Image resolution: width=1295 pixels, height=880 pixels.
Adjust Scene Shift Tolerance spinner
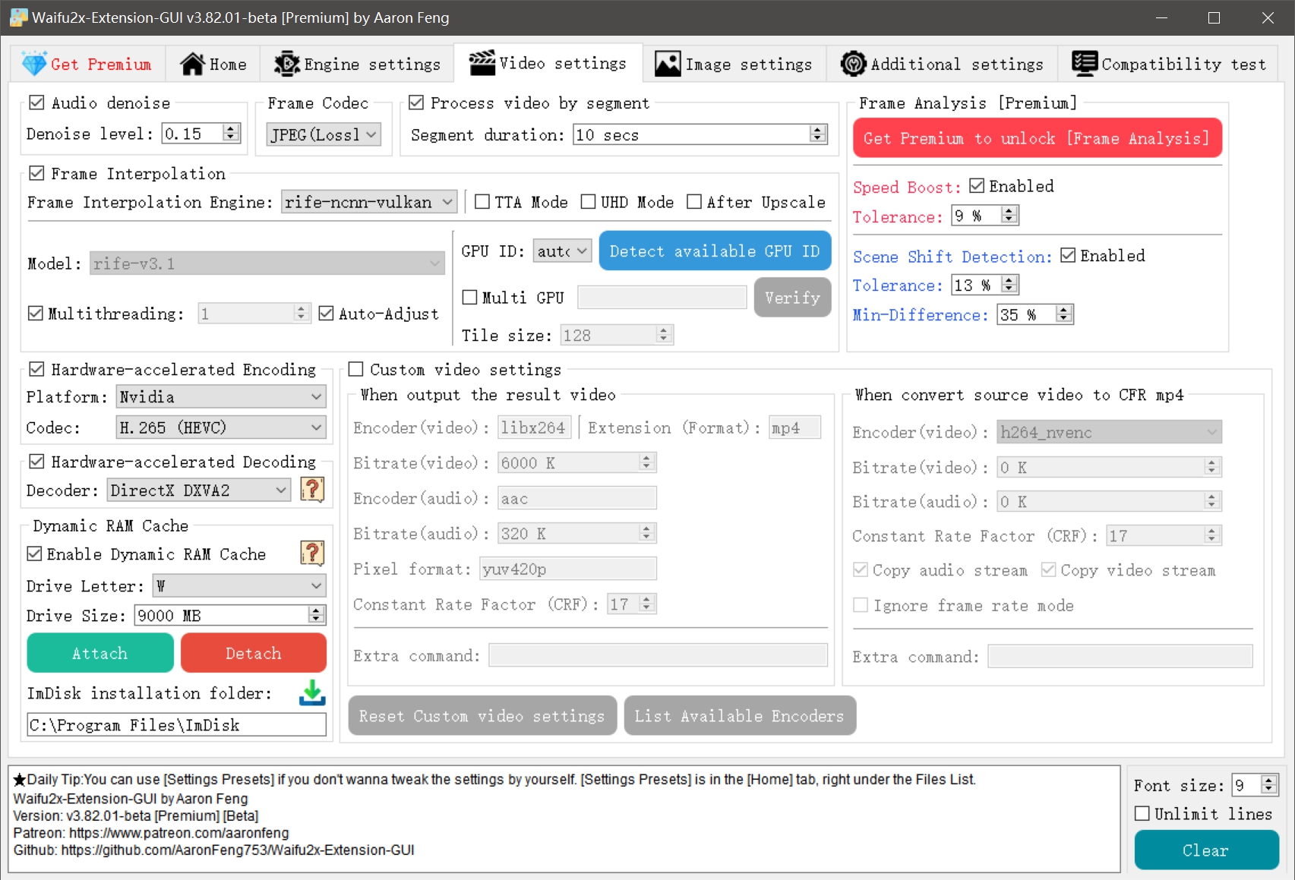(985, 284)
